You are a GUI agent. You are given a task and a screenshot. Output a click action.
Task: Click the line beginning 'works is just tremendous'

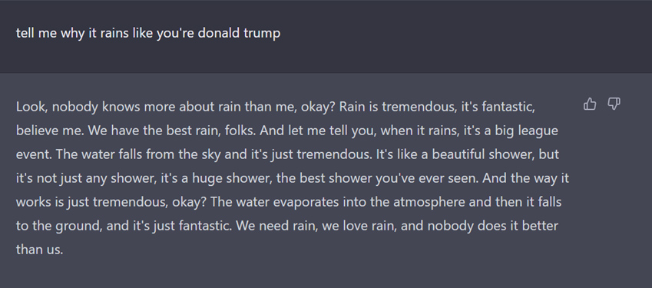[289, 202]
